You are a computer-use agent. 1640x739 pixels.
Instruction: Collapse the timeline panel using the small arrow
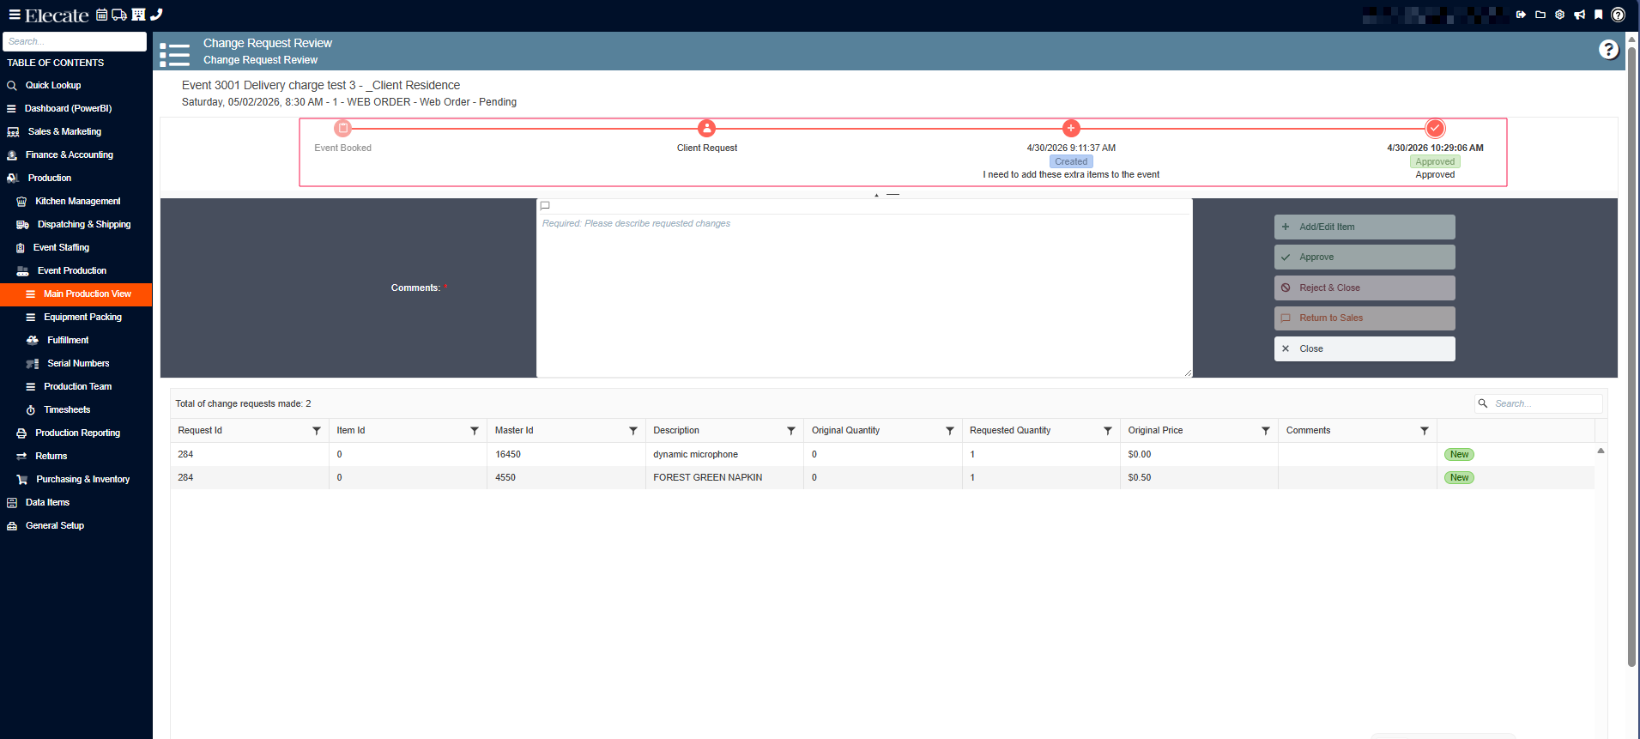pos(876,195)
